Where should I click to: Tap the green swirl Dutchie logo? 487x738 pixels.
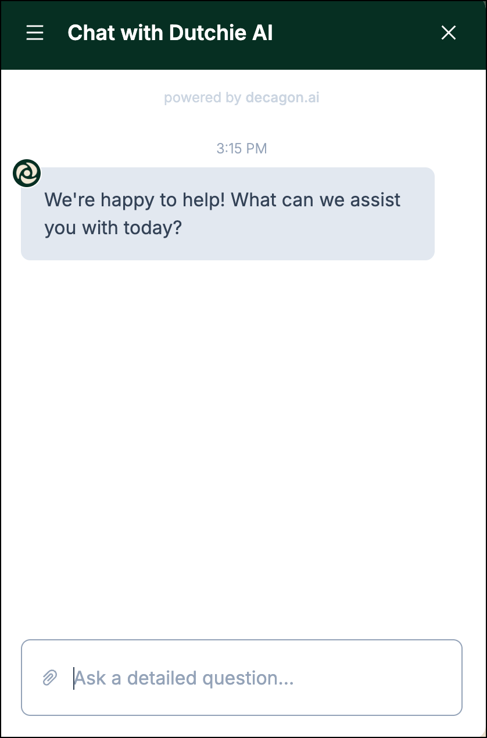click(x=27, y=173)
